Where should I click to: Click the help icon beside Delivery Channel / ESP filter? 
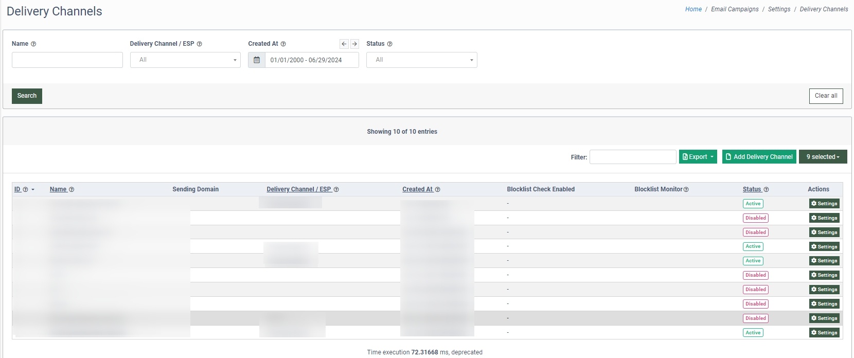[x=200, y=44]
